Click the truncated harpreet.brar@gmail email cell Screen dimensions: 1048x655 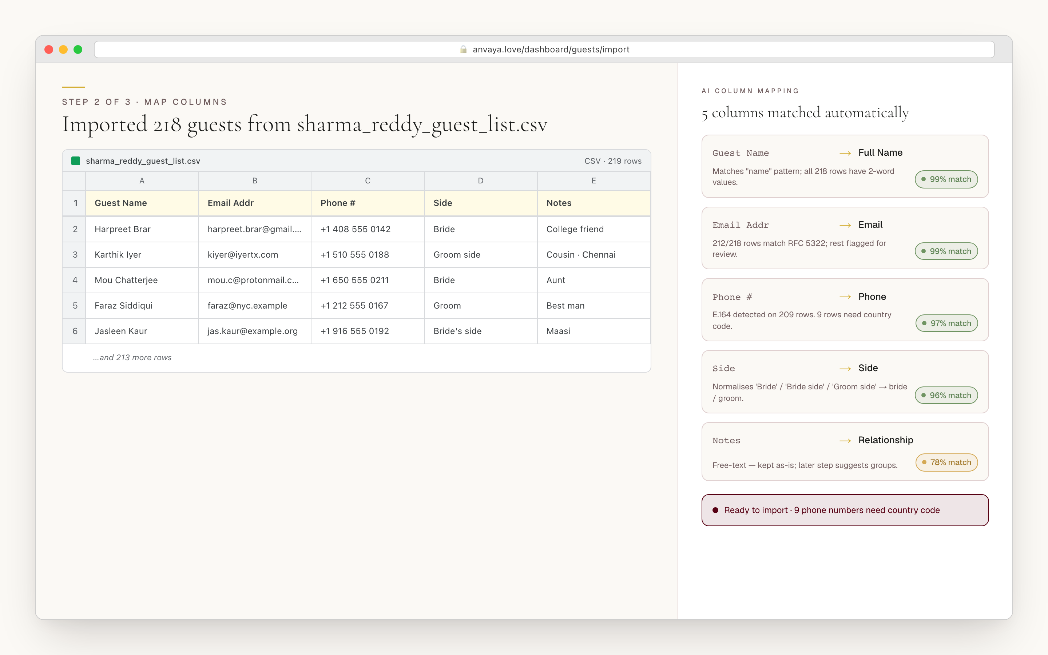(x=255, y=229)
